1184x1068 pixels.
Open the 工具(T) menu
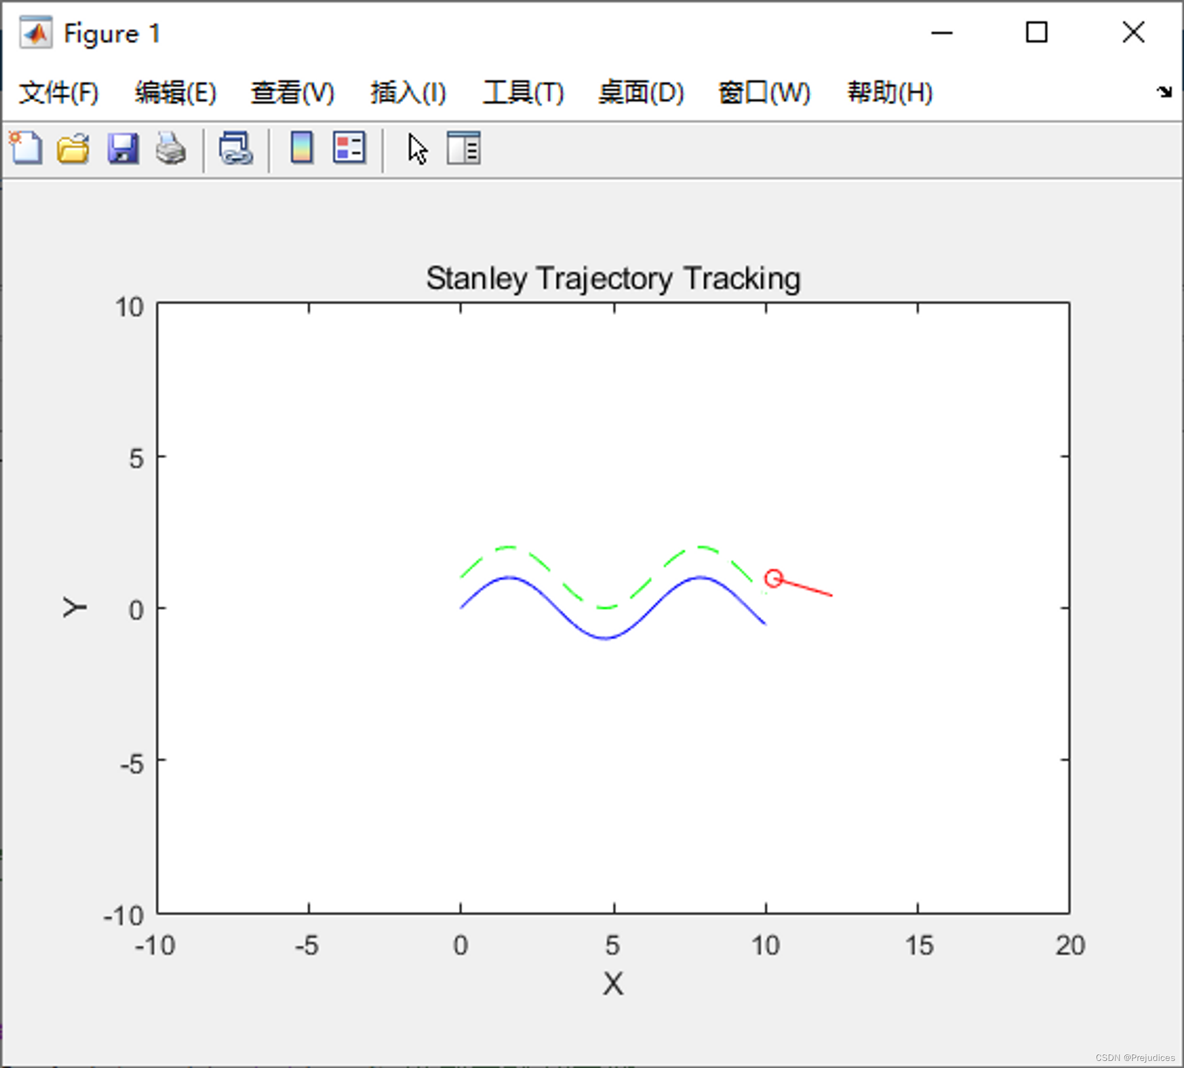523,92
